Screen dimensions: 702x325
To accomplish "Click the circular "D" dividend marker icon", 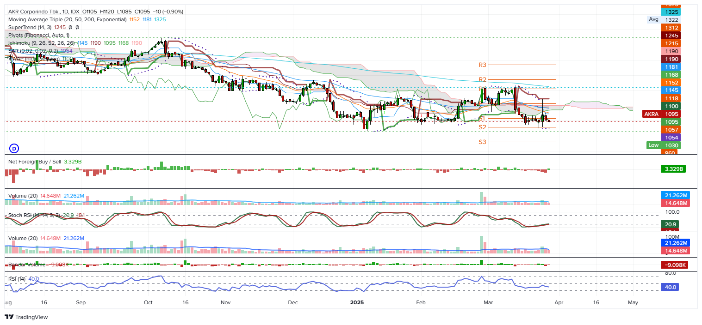I will (x=13, y=149).
